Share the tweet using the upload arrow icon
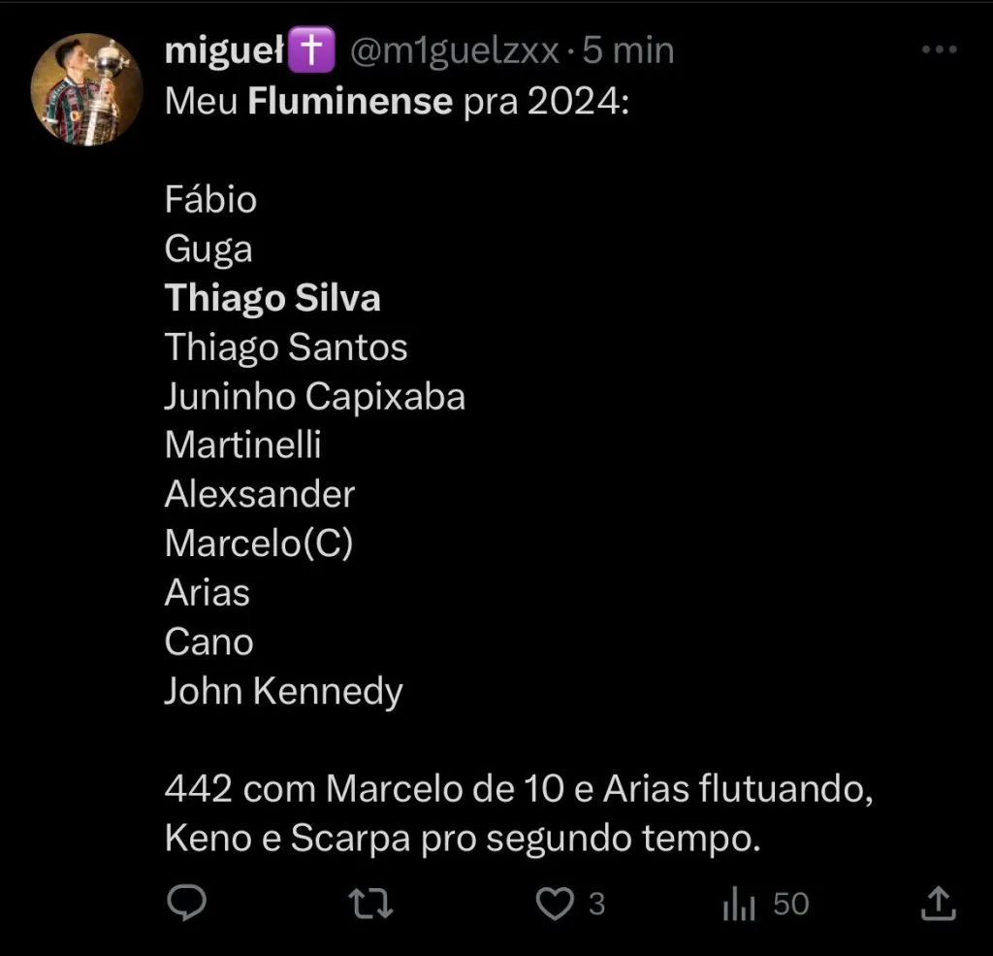This screenshot has height=956, width=993. pos(937,904)
